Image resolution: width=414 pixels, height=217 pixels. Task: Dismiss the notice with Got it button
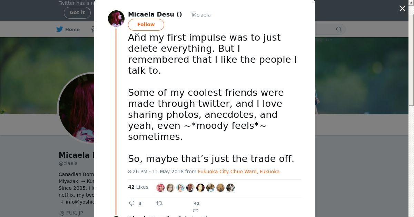tap(77, 12)
